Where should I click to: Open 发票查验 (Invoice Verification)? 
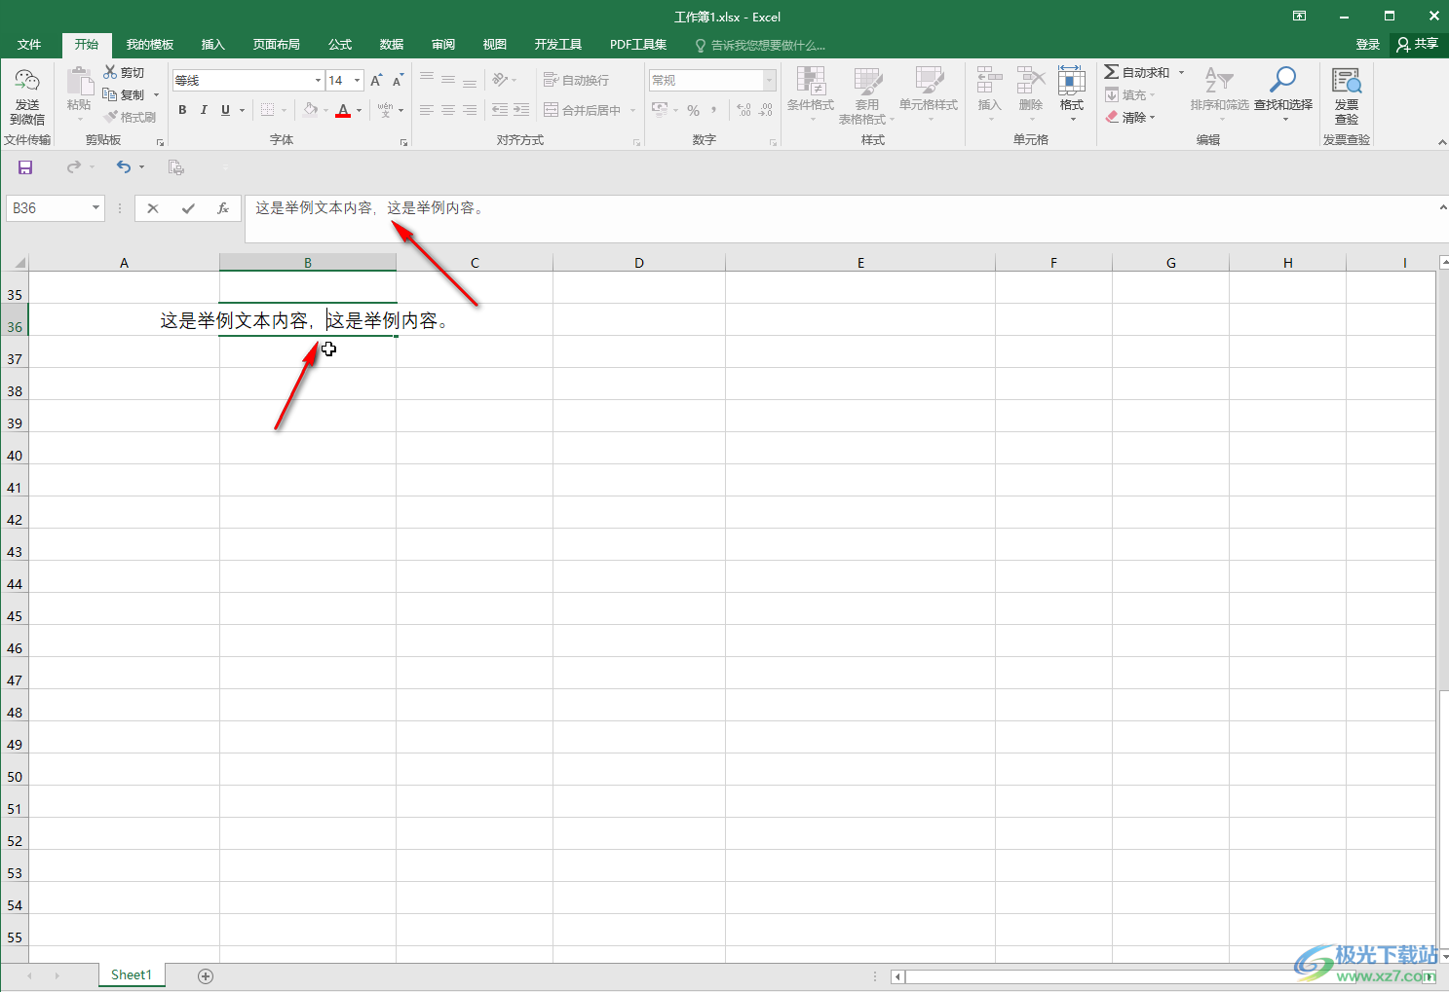click(1347, 96)
